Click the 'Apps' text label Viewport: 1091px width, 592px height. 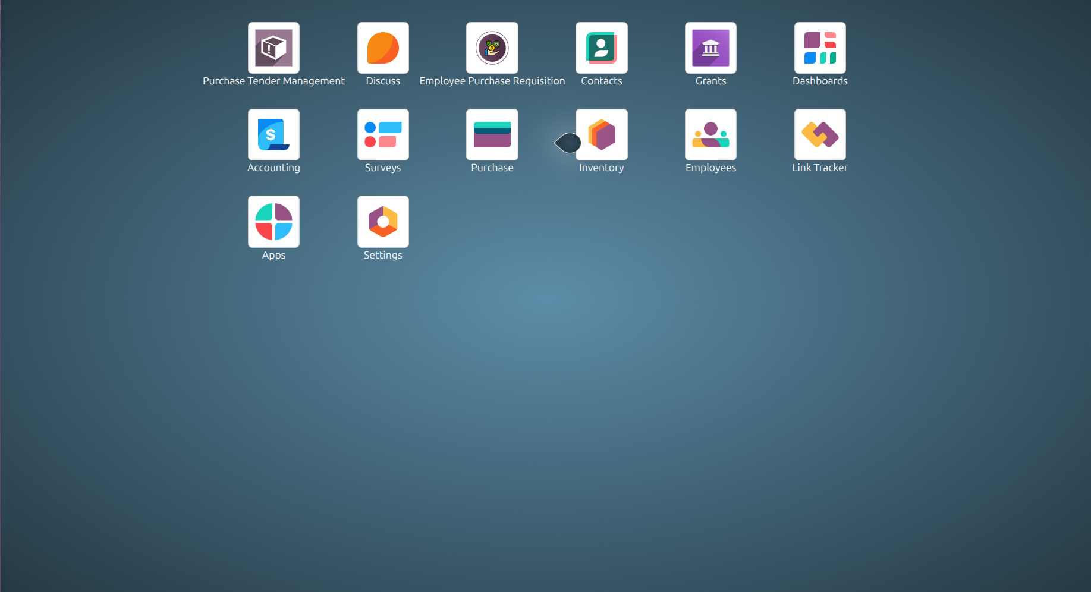[x=273, y=256]
